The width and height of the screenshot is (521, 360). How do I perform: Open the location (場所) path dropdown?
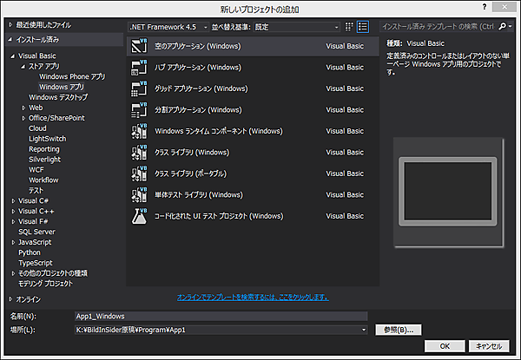[364, 330]
